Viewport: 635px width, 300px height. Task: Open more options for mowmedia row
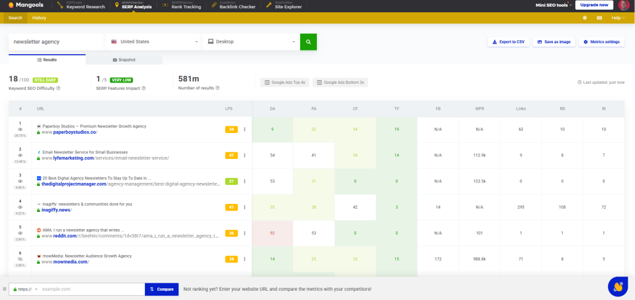point(245,259)
